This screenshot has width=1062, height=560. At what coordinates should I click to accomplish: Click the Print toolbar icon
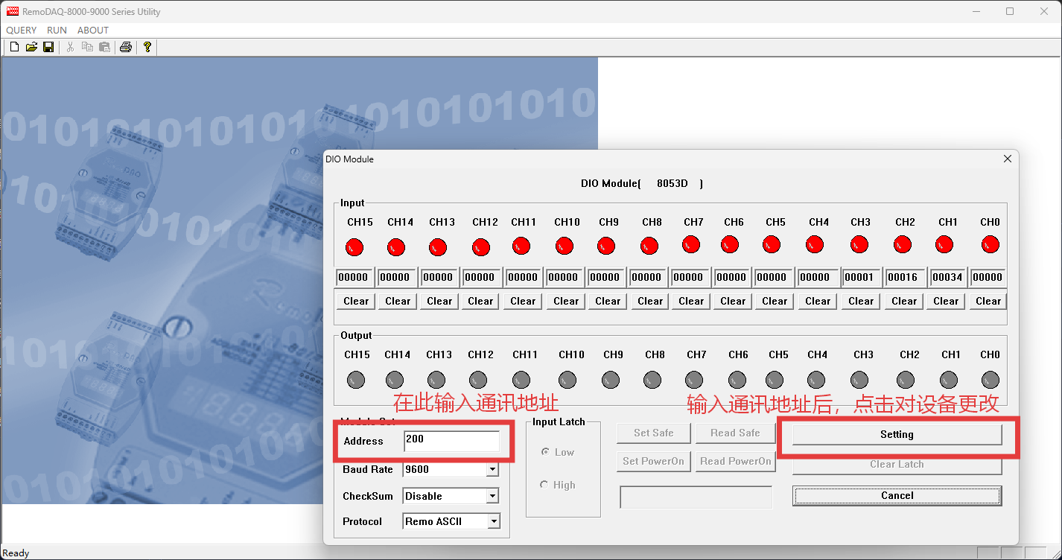click(126, 47)
